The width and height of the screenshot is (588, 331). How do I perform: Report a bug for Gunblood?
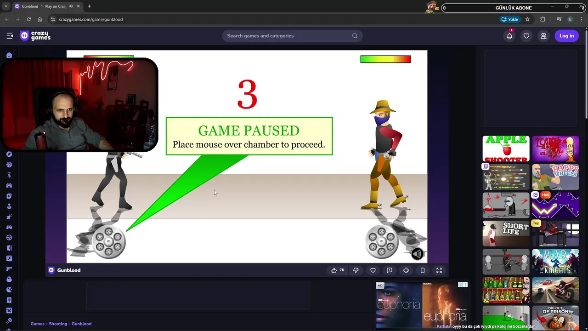click(390, 270)
